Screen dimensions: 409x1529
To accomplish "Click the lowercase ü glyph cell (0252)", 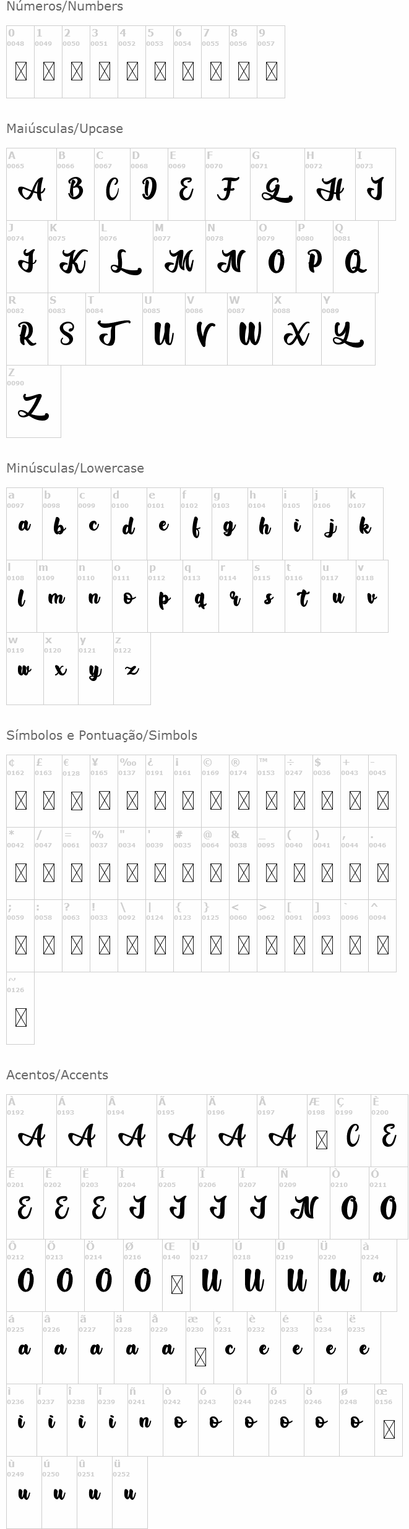I will 130,1492.
